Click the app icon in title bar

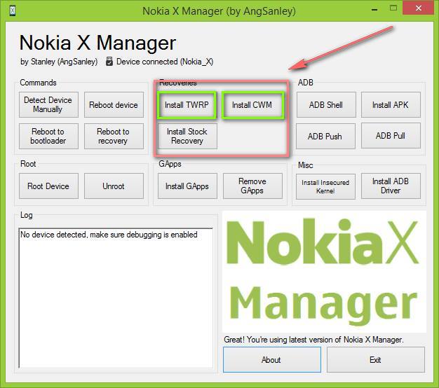(x=13, y=11)
